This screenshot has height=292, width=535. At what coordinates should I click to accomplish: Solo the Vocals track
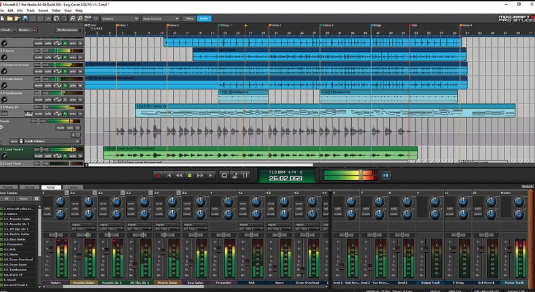(x=70, y=128)
